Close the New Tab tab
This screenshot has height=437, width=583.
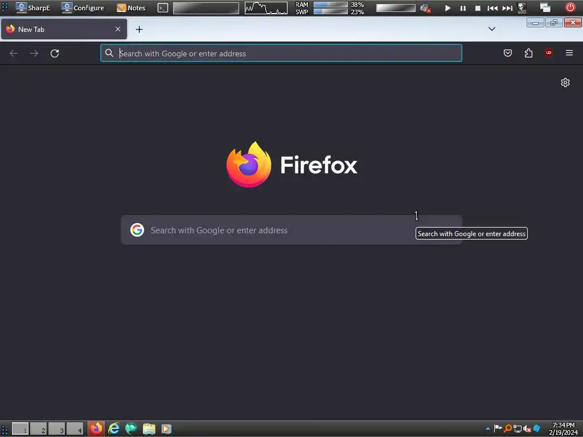[x=118, y=29]
